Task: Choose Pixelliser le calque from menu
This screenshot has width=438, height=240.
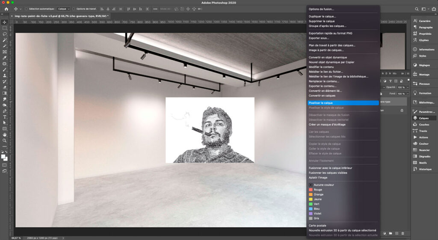Action: 320,103
